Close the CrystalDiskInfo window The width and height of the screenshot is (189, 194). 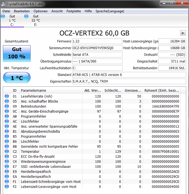coord(182,3)
